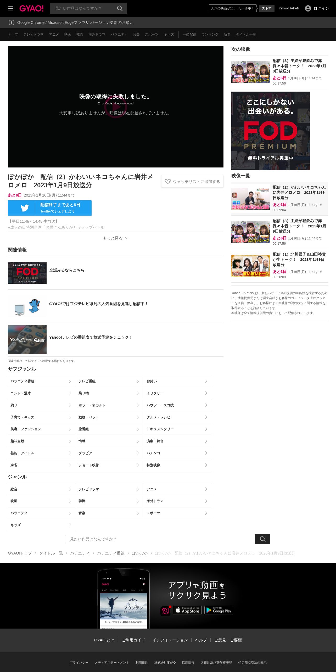Image resolution: width=336 pixels, height=672 pixels.
Task: Click the header search magnifier icon
Action: (x=120, y=8)
